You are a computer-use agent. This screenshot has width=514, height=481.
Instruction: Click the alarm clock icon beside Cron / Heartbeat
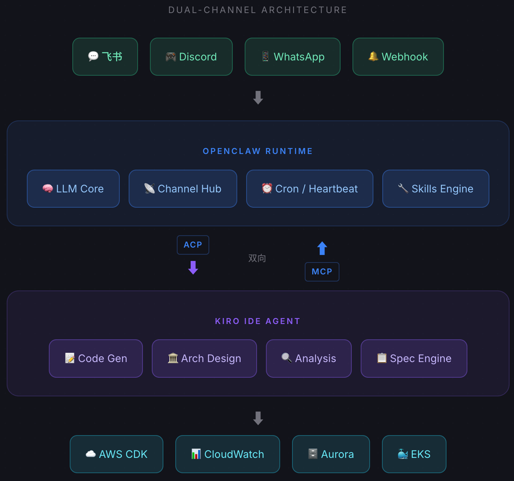coord(267,188)
